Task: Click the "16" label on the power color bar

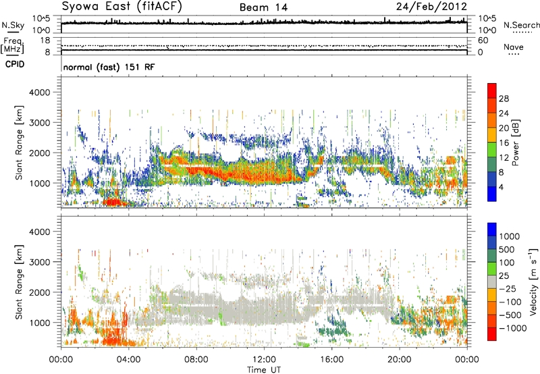Action: tap(504, 143)
